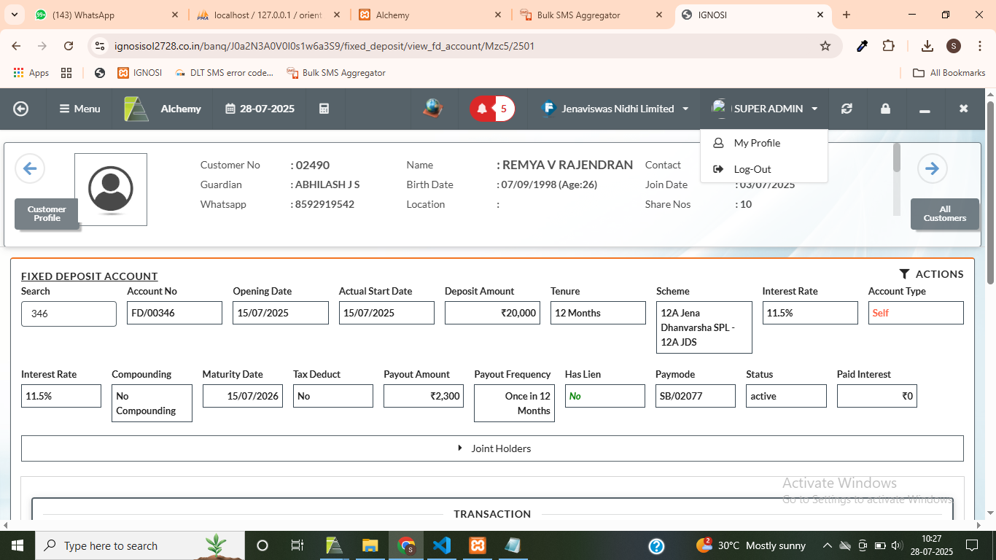Choose Log-Out from user menu
This screenshot has height=560, width=996.
pos(752,169)
